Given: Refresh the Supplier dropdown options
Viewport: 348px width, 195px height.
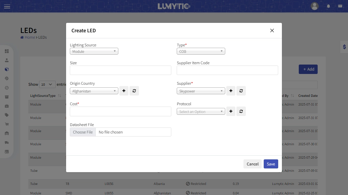Looking at the screenshot, I should click(241, 91).
